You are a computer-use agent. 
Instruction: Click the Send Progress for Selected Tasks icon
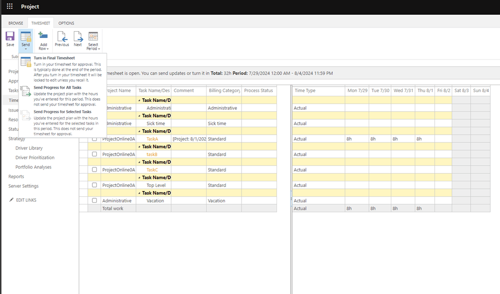tap(26, 115)
